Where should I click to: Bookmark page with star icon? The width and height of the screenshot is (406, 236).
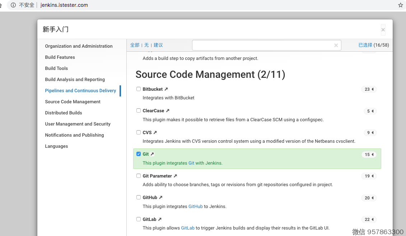pos(401,5)
